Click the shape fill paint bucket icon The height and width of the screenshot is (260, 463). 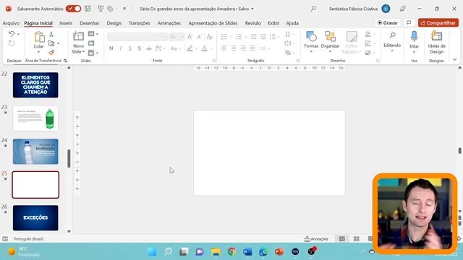point(368,34)
